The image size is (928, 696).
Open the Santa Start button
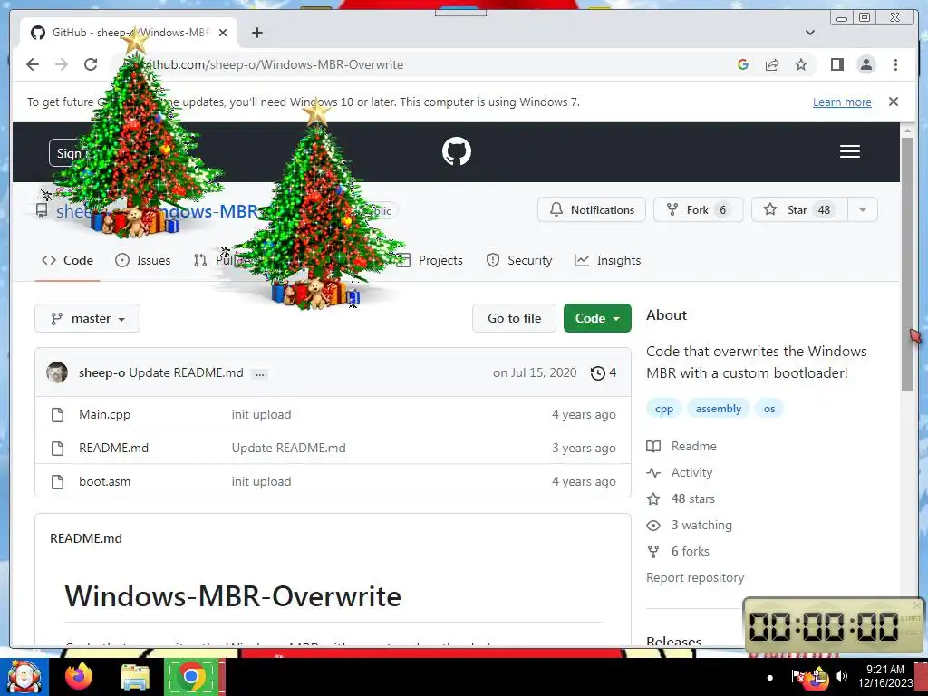[x=24, y=676]
